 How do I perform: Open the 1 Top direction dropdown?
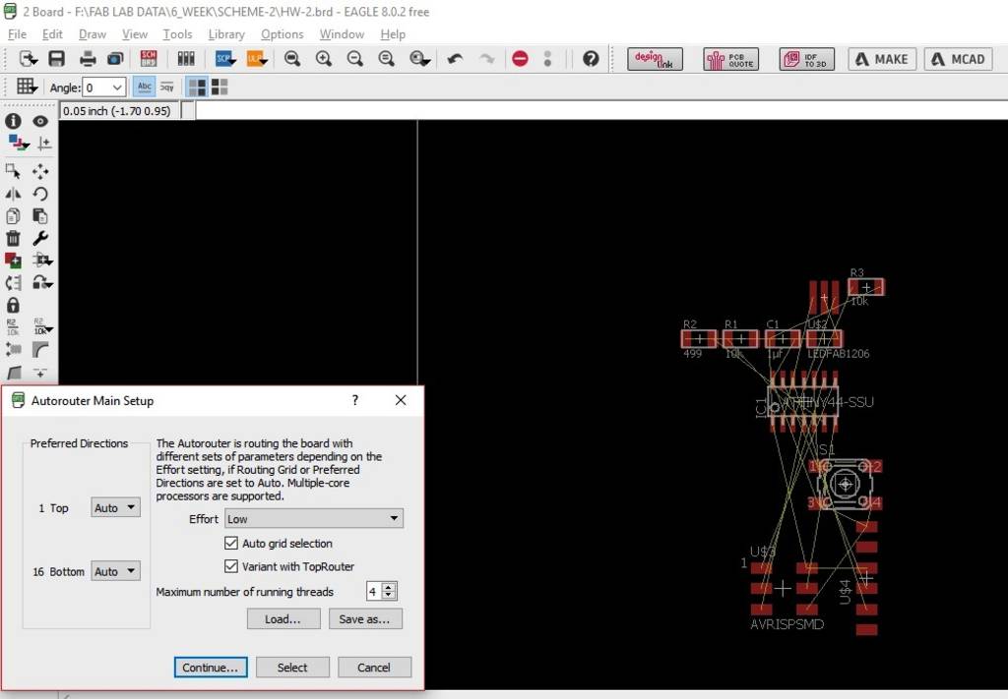[116, 507]
